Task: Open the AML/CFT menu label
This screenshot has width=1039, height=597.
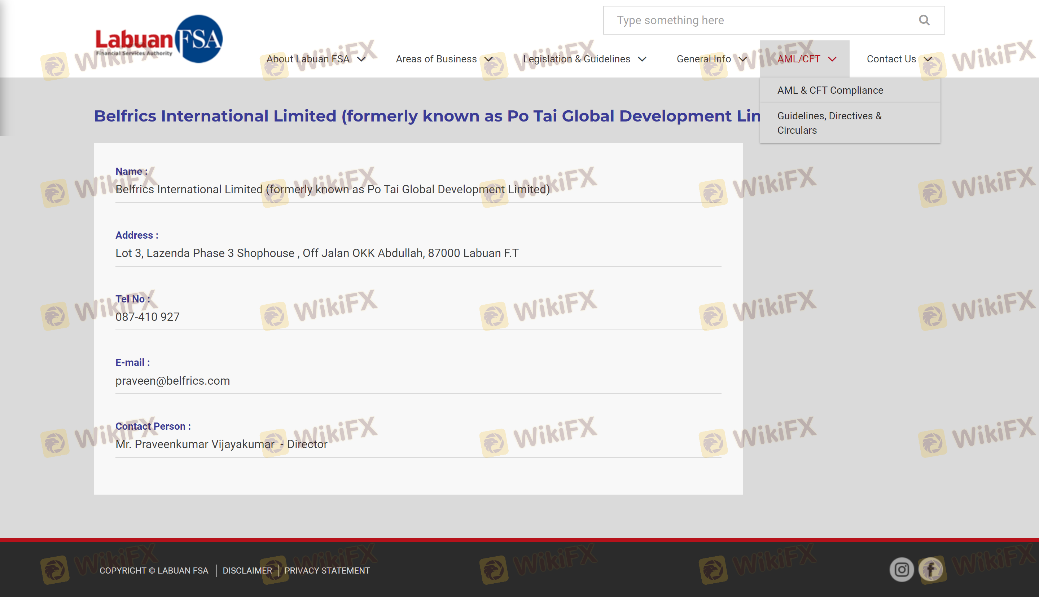Action: (x=798, y=59)
